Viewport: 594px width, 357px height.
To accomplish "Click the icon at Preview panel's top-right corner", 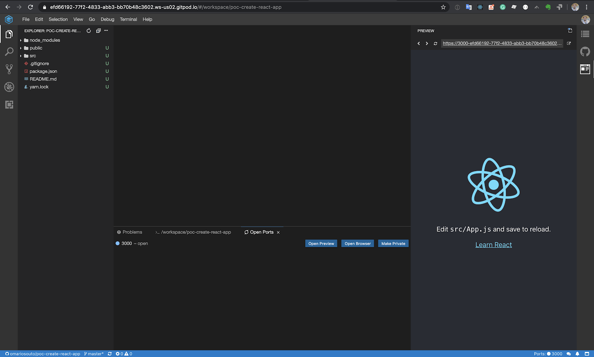I will pos(570,30).
